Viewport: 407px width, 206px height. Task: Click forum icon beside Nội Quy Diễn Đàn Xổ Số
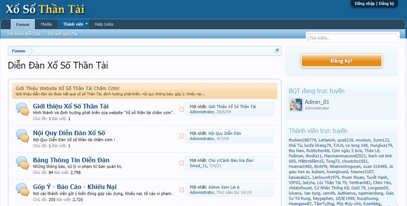(22, 136)
